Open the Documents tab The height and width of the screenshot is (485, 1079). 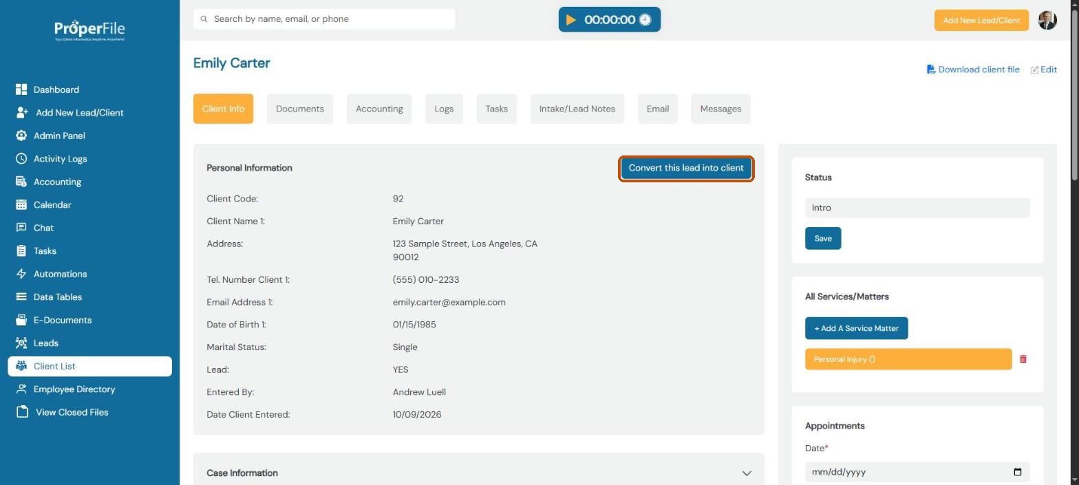pyautogui.click(x=300, y=109)
